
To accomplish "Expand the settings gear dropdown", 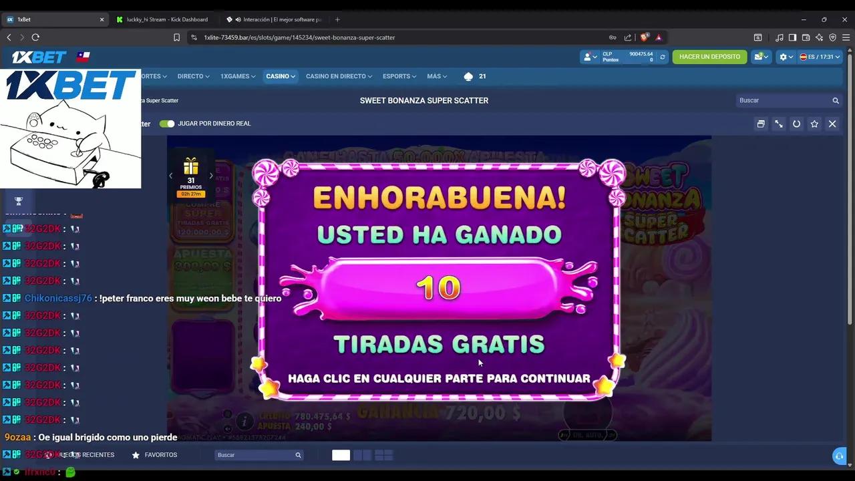I will [787, 57].
